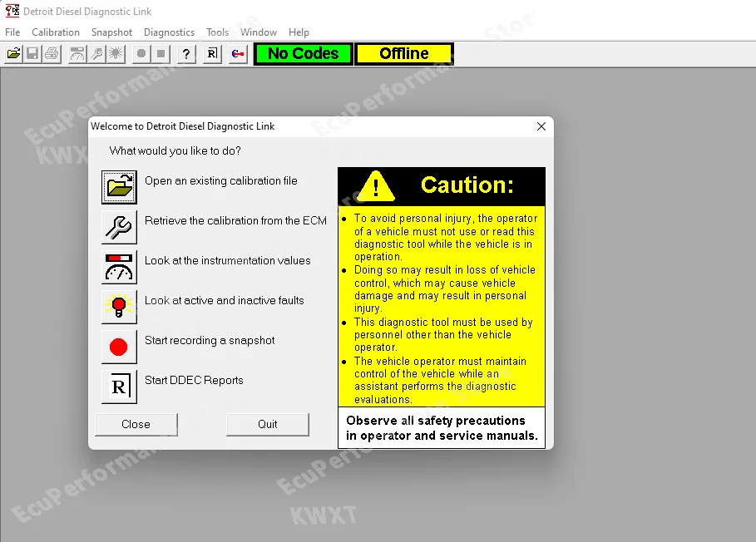Click the fault lamp toolbar icon

116,53
